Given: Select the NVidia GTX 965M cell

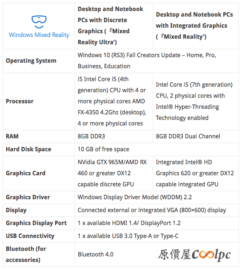Looking at the screenshot, I should click(x=114, y=173).
